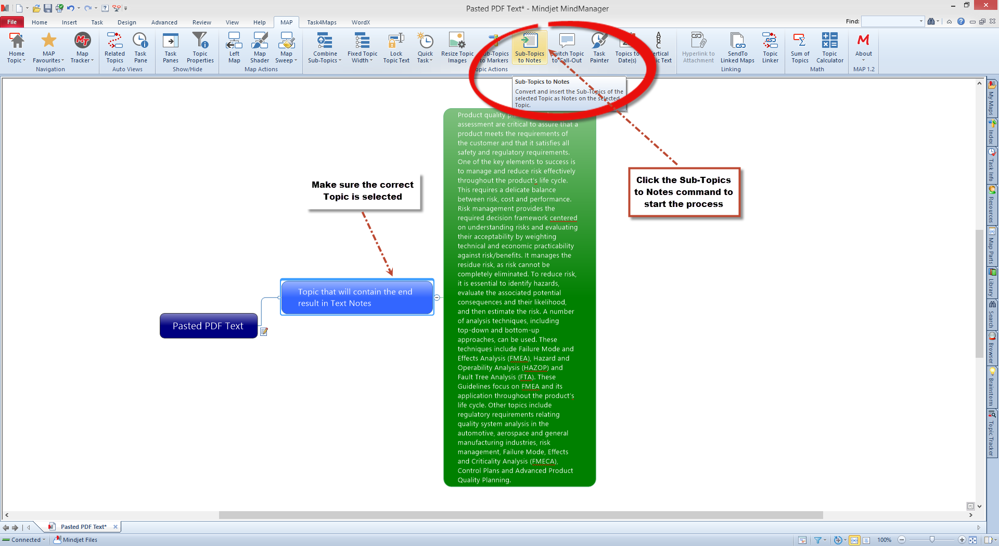
Task: Open the MAP Favourites dropdown
Action: [48, 60]
